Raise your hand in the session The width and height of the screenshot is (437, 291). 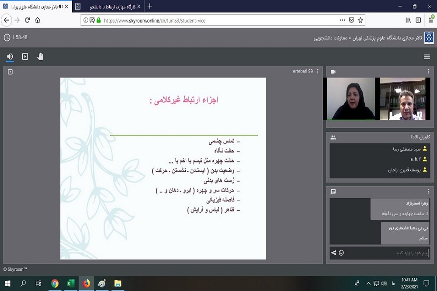click(40, 57)
